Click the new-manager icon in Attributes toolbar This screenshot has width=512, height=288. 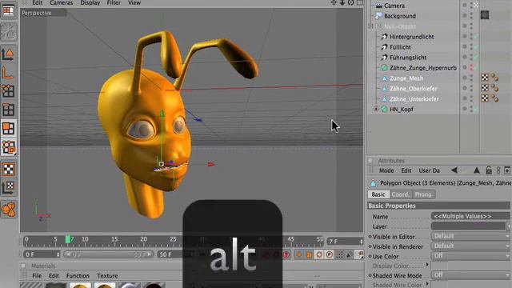[x=507, y=170]
